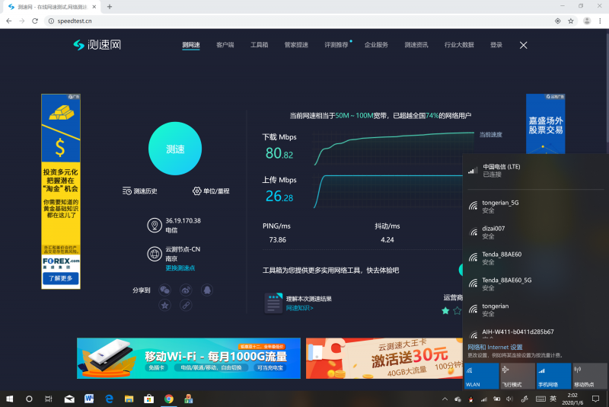
Task: Select 中国电信 (LTE) connected network
Action: pyautogui.click(x=536, y=170)
